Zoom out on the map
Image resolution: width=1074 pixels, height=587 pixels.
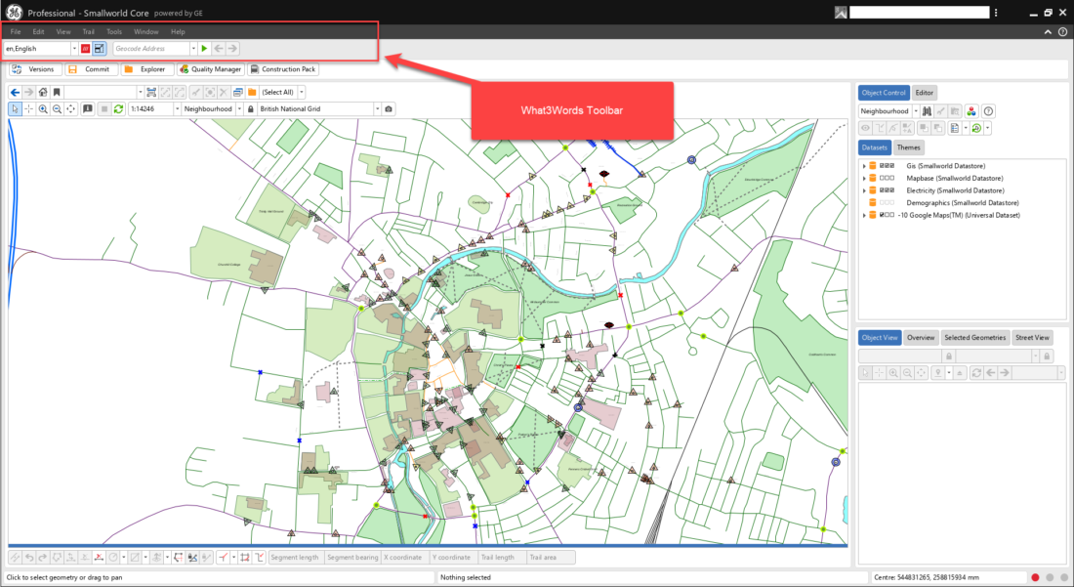57,109
